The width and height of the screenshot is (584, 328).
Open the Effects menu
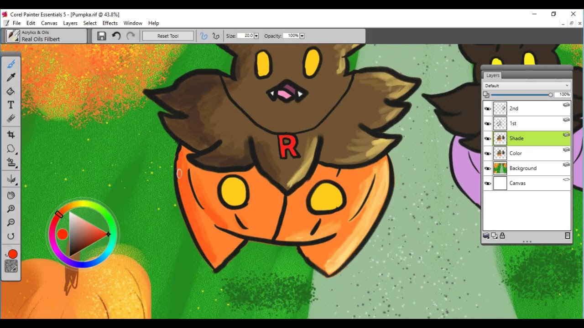click(110, 23)
